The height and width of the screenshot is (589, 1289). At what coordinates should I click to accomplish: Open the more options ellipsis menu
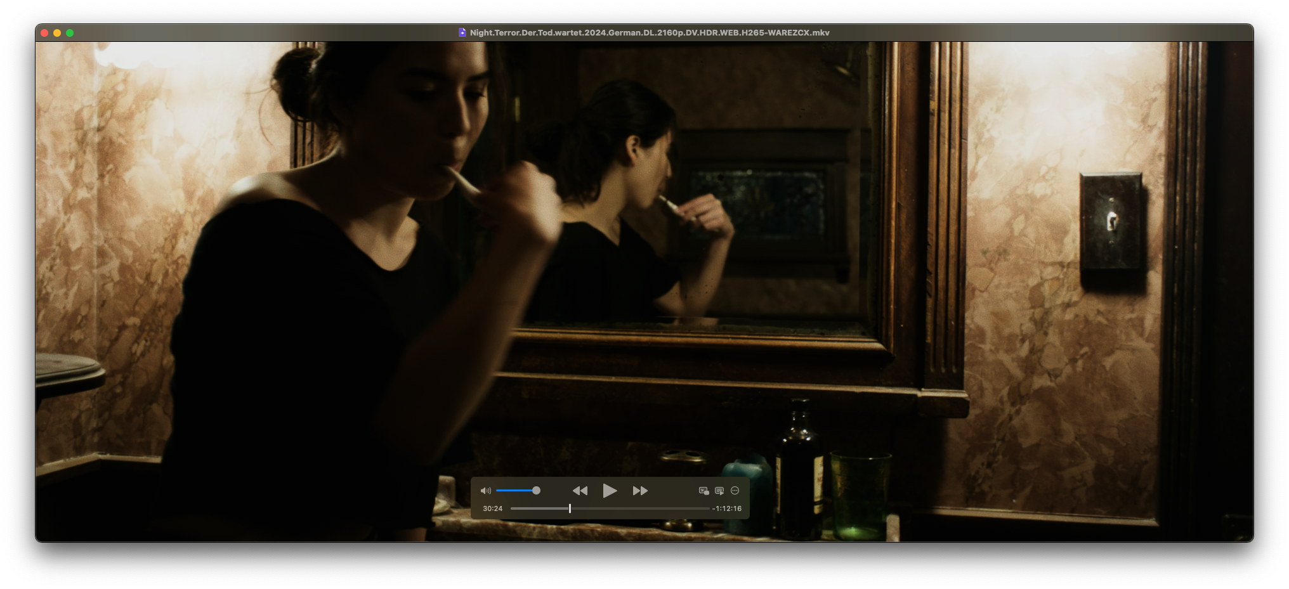pyautogui.click(x=735, y=491)
